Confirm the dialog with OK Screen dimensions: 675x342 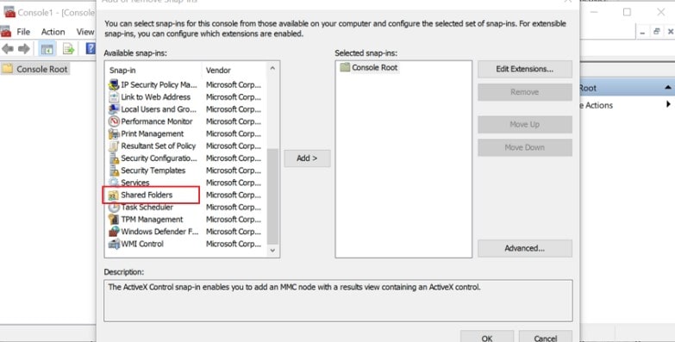click(x=487, y=337)
